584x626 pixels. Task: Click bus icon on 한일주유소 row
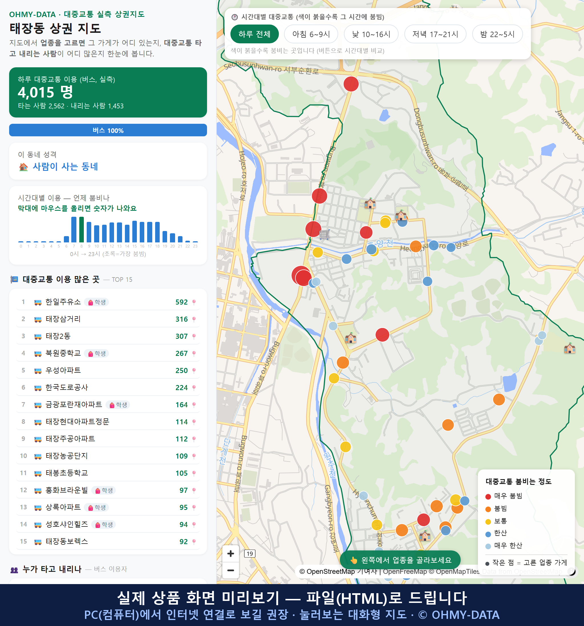click(38, 302)
